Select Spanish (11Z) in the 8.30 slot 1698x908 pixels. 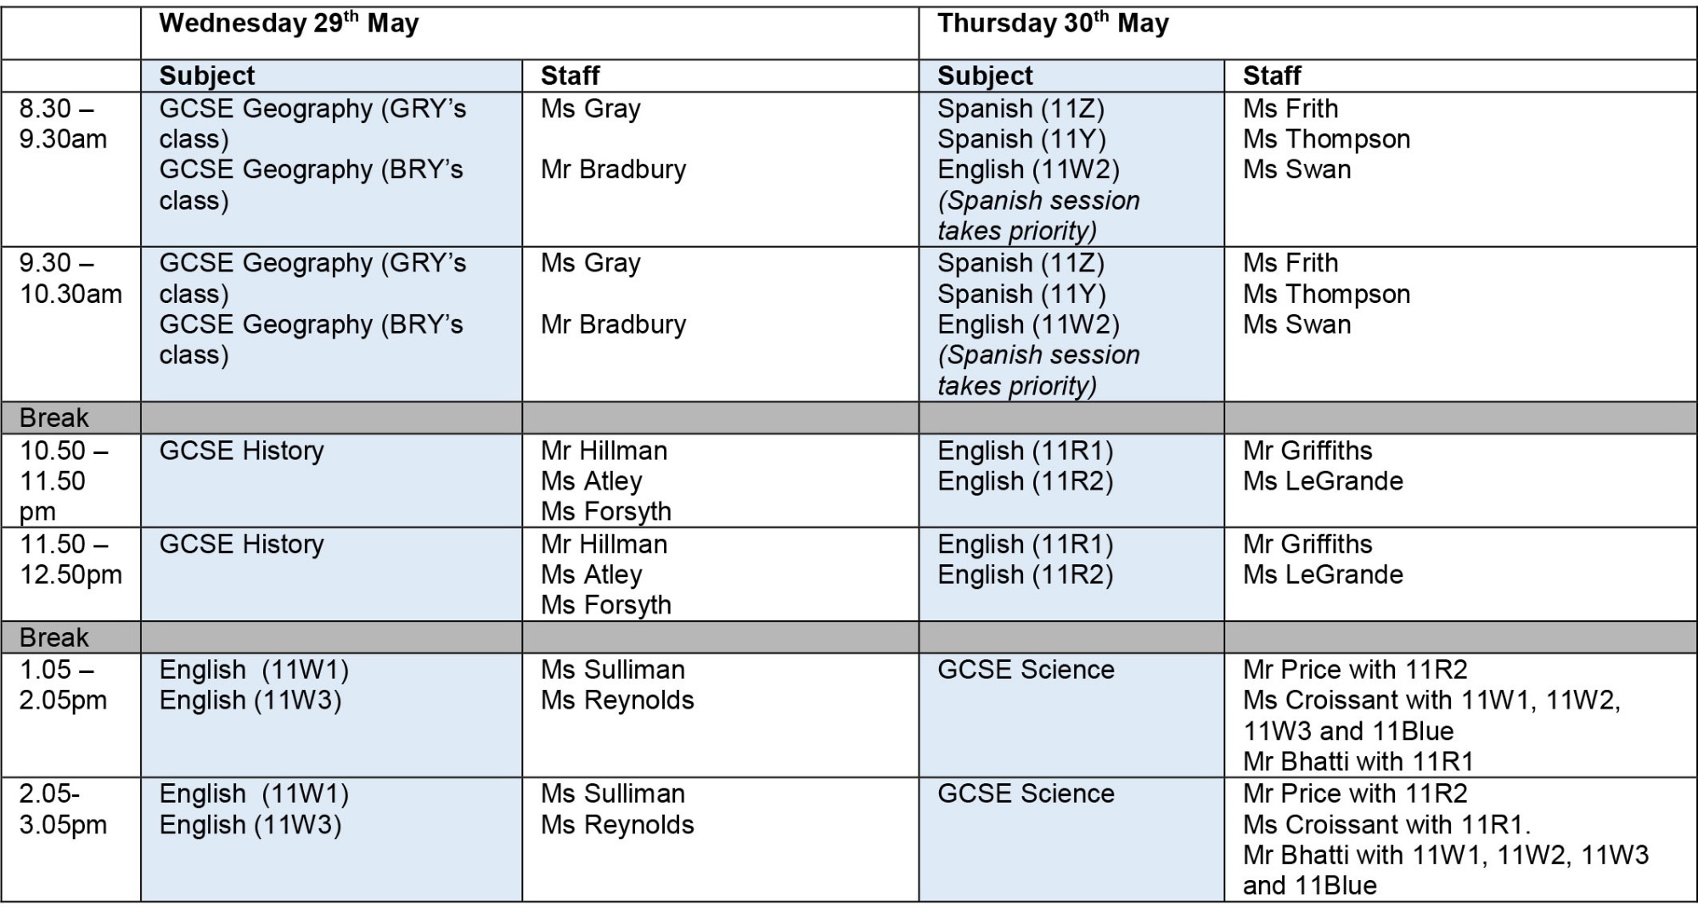pos(1020,109)
